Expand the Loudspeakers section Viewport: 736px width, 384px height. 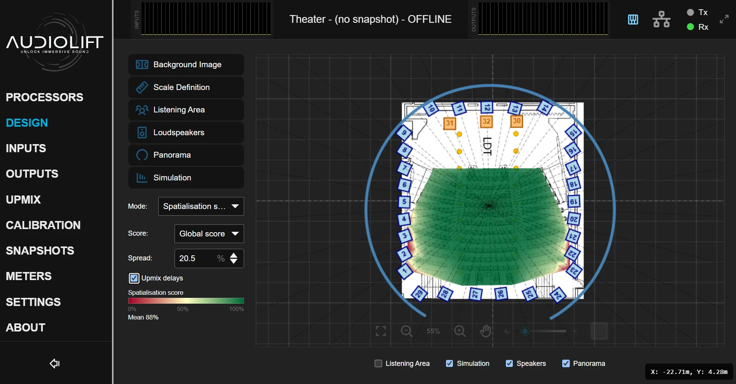click(186, 133)
